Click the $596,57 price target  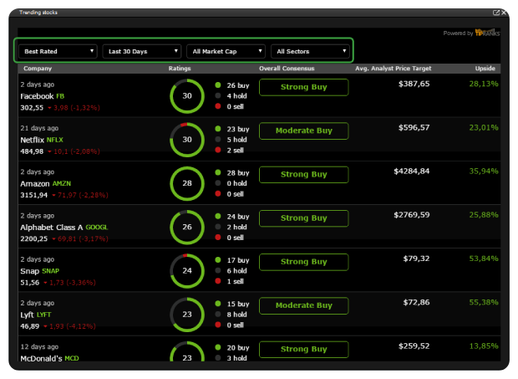(x=414, y=128)
